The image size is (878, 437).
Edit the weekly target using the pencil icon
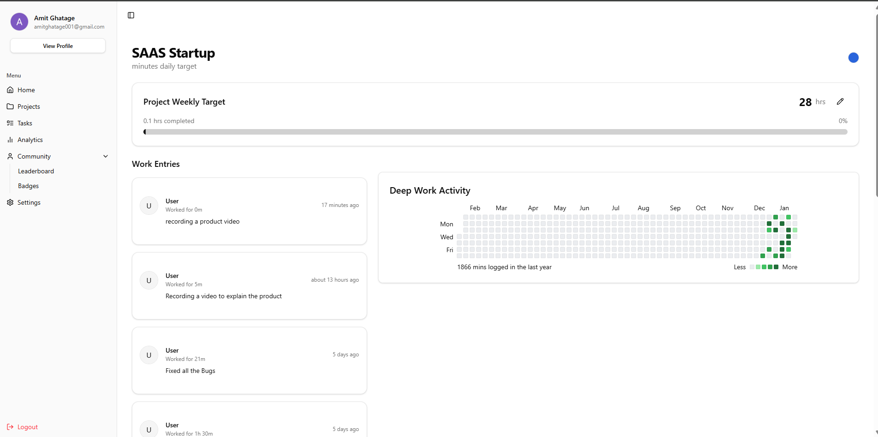[840, 101]
